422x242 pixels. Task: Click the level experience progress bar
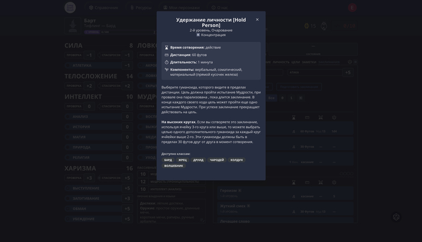coord(120,32)
